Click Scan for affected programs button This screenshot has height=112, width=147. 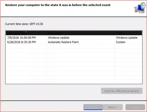point(122,91)
